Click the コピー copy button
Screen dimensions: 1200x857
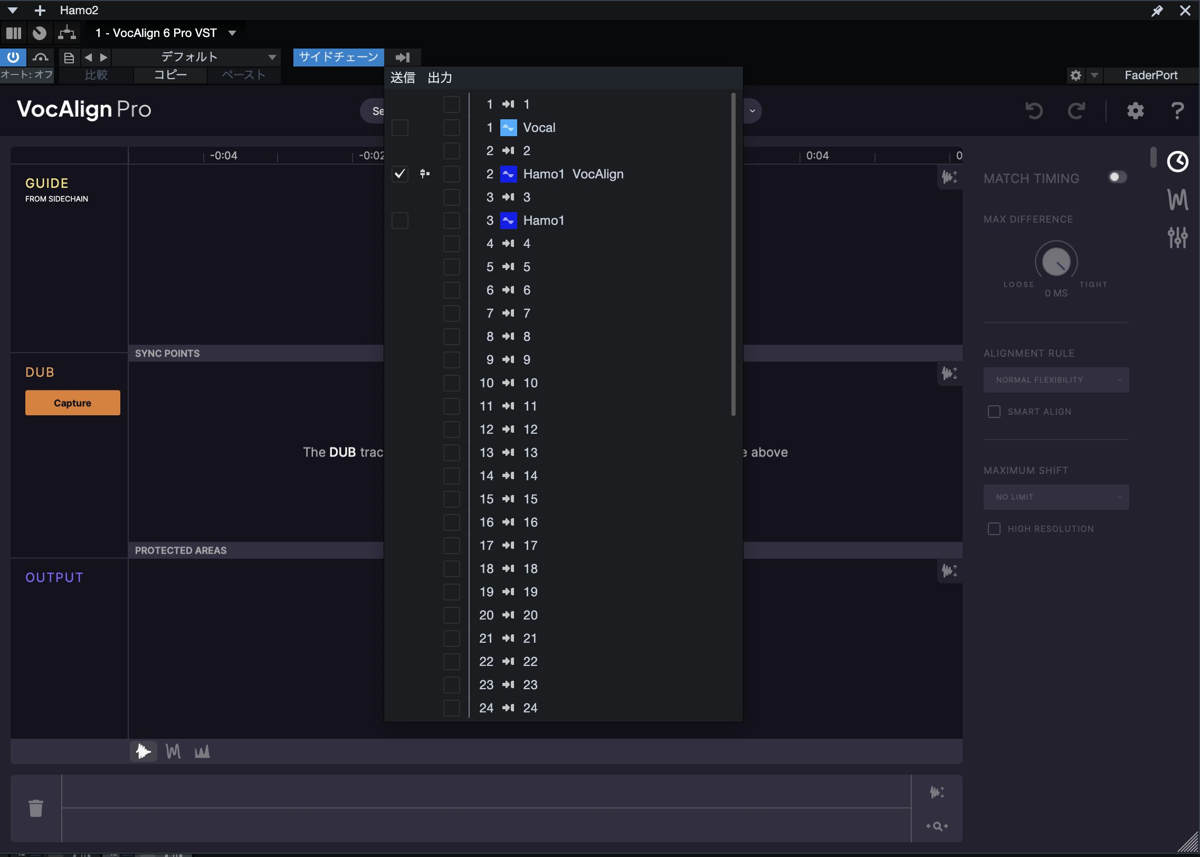coord(170,75)
